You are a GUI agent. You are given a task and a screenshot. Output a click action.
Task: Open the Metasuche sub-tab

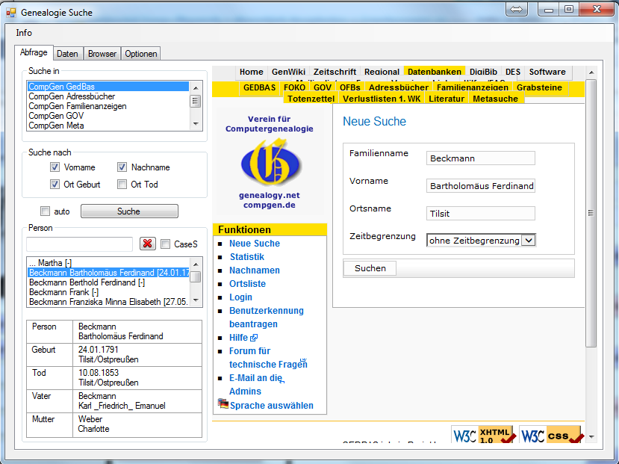(496, 99)
